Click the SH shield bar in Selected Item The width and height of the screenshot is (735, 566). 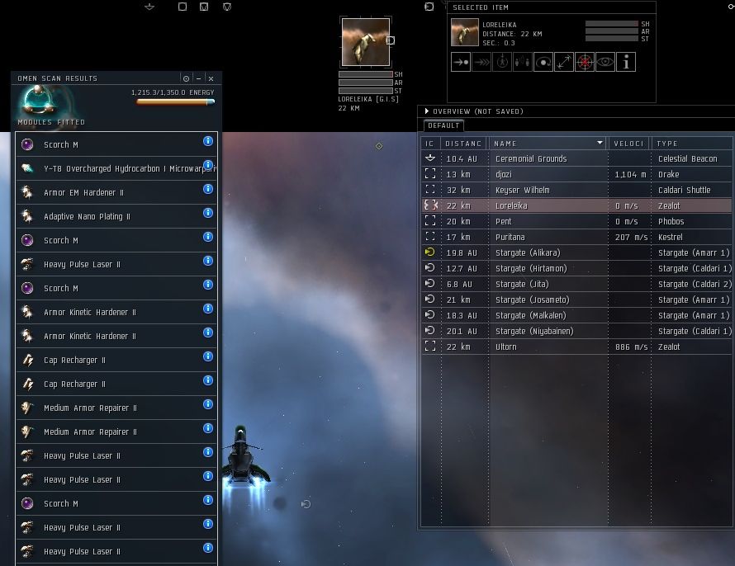(x=612, y=23)
